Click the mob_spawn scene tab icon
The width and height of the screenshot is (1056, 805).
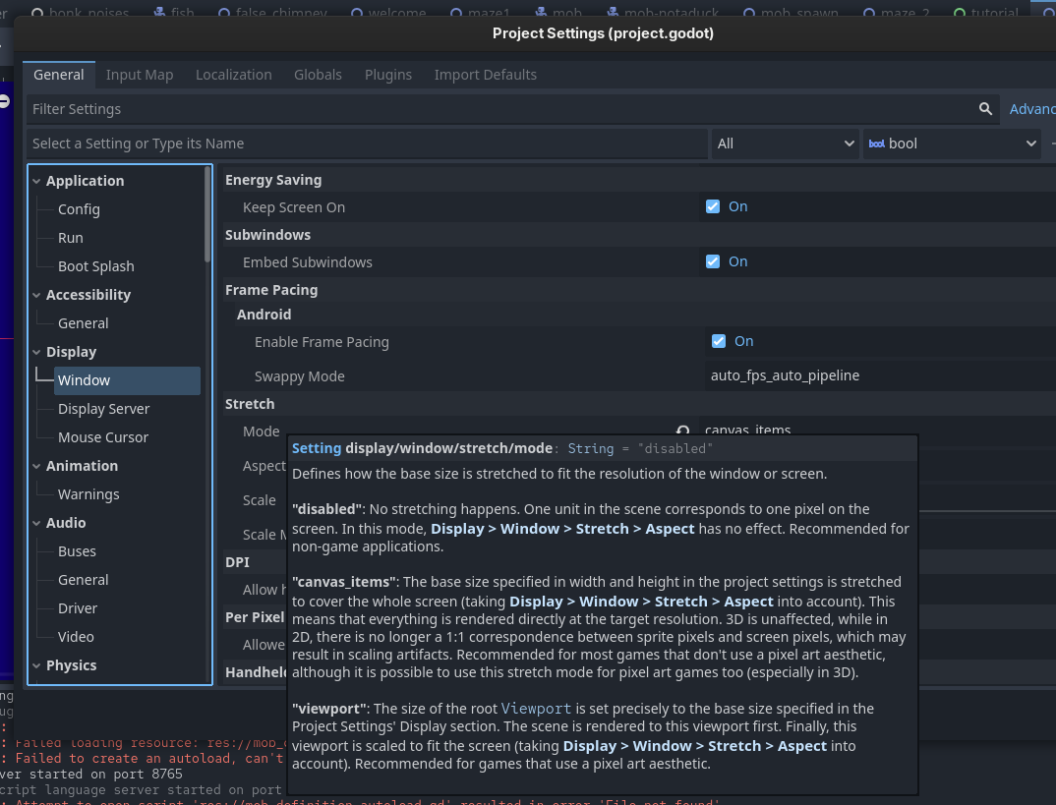pyautogui.click(x=749, y=14)
